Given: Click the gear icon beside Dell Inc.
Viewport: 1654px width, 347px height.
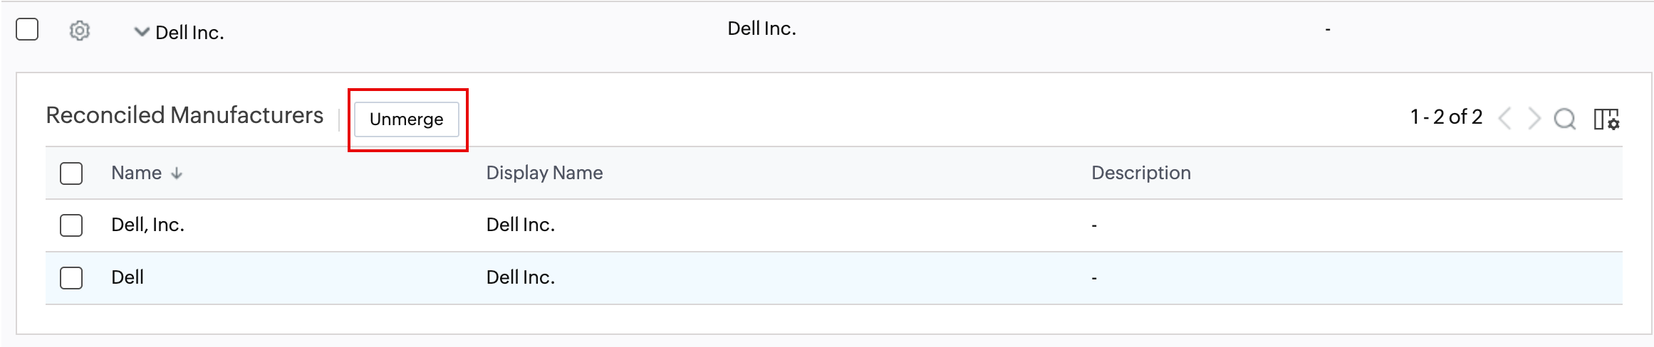Looking at the screenshot, I should pos(79,31).
